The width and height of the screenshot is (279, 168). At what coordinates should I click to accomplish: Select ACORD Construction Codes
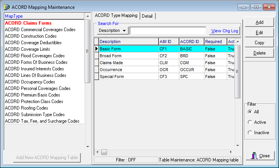(x=44, y=36)
